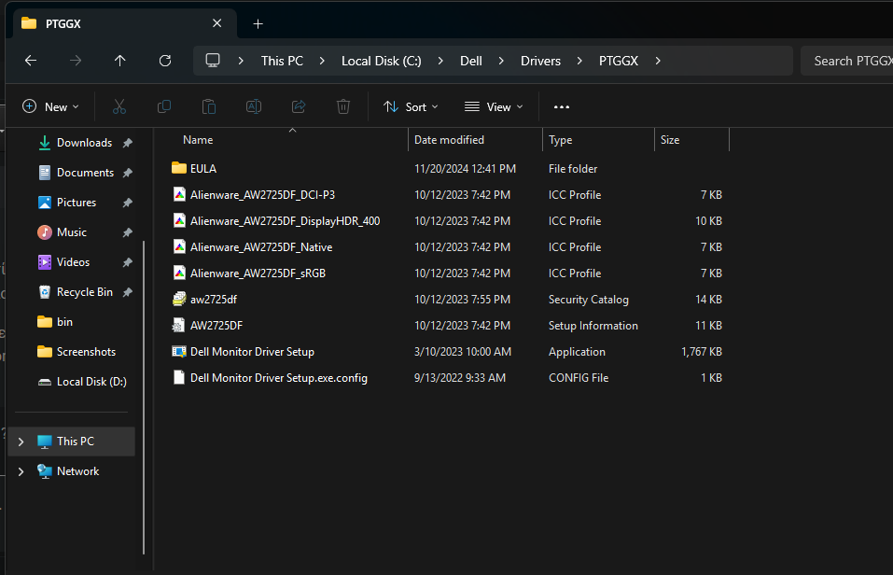Expand chevron after PTGGX breadcrumb
Screen dimensions: 893x575
[x=658, y=61]
